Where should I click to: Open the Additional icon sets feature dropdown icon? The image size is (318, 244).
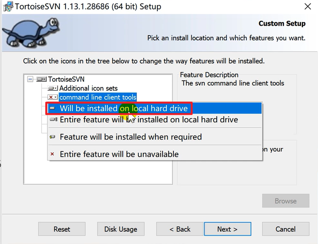pyautogui.click(x=53, y=88)
